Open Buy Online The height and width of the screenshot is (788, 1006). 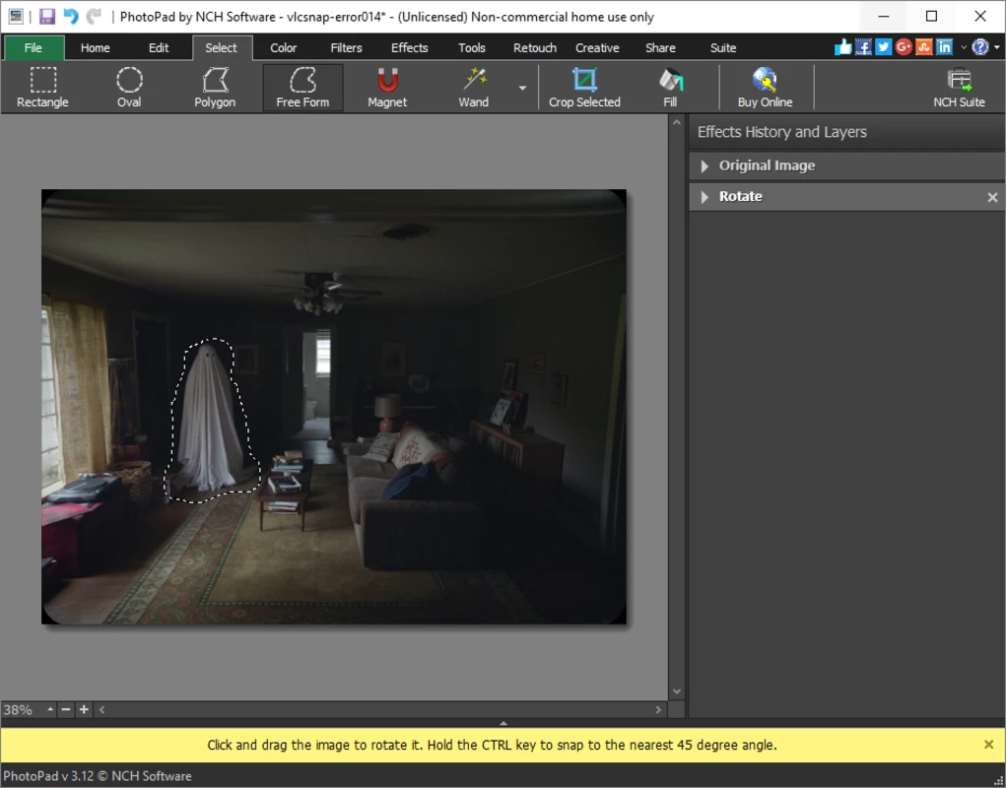click(765, 88)
